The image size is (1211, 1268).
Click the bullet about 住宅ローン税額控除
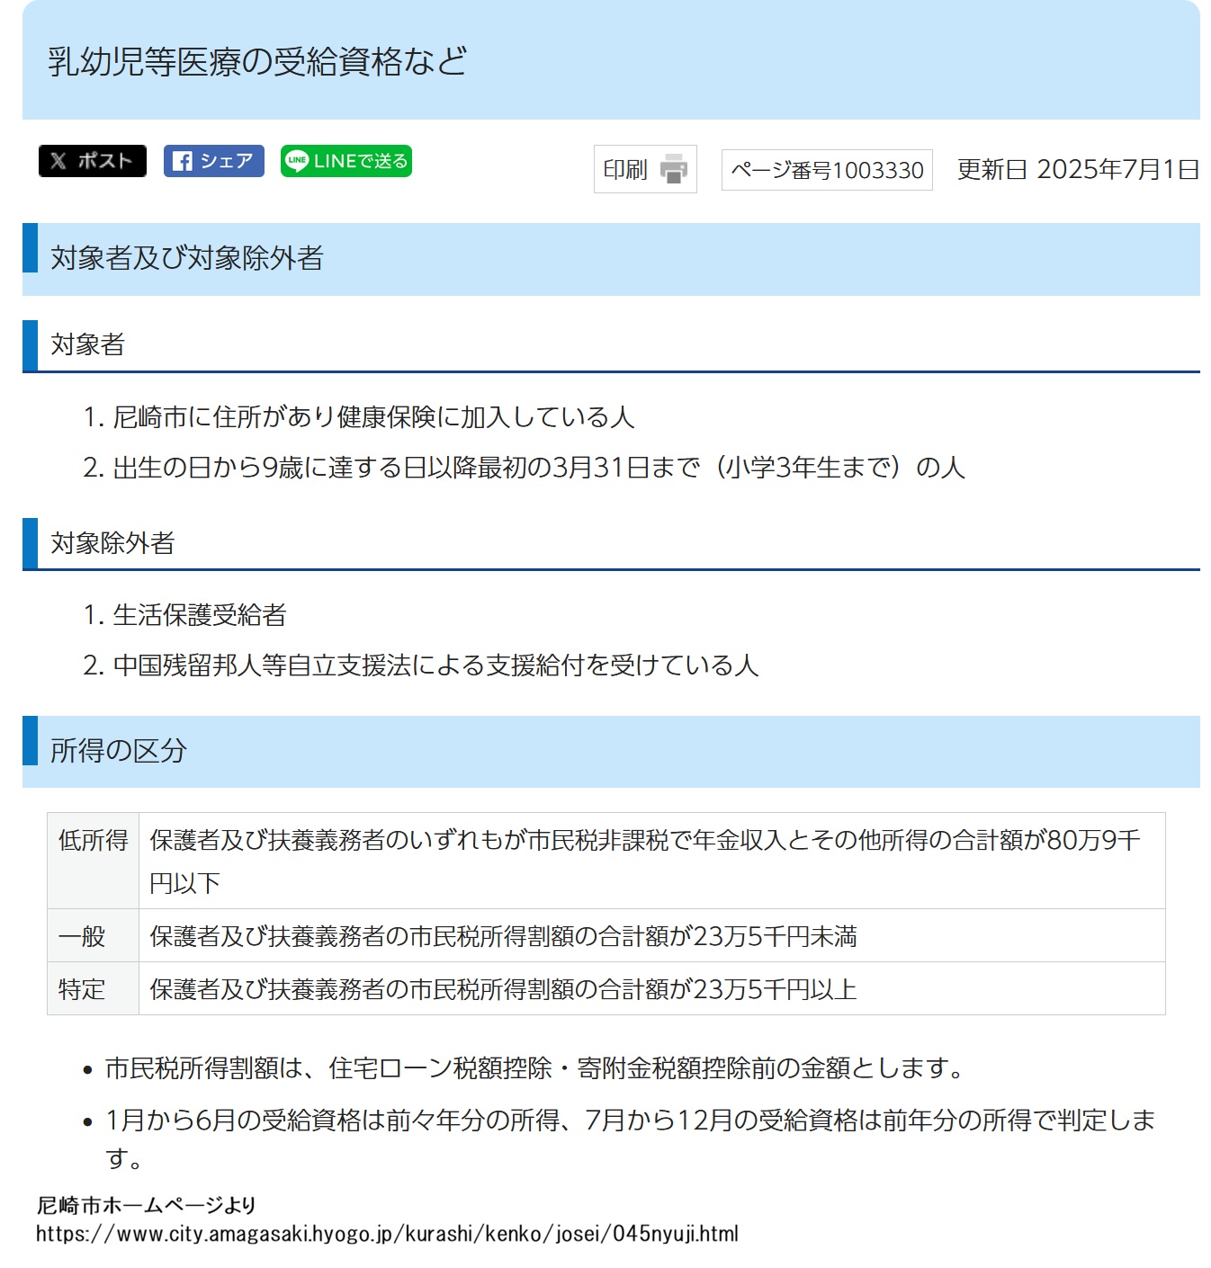coord(536,1068)
